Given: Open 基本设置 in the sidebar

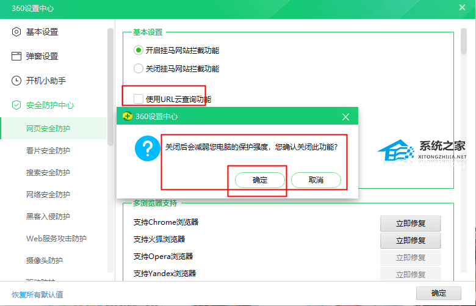Looking at the screenshot, I should click(42, 32).
